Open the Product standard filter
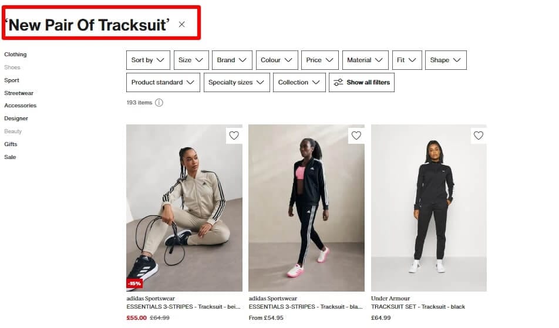The width and height of the screenshot is (559, 328). [163, 82]
